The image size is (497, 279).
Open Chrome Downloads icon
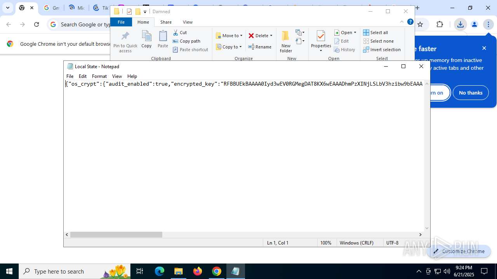coord(461,24)
